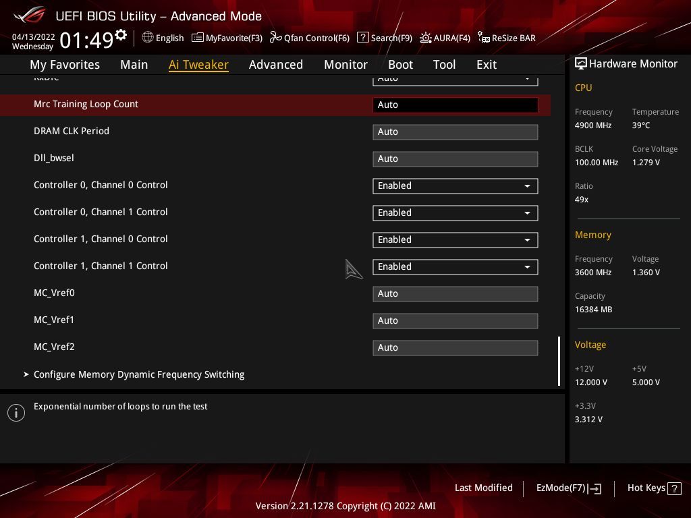
Task: Select the MC_Vref2 label
Action: pyautogui.click(x=54, y=347)
